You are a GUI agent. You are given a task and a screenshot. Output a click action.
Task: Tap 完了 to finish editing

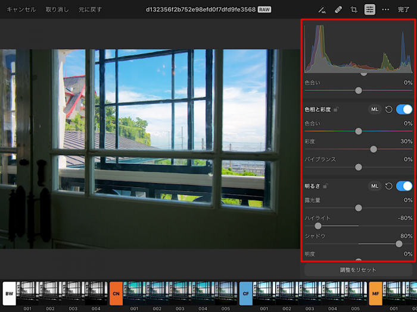pyautogui.click(x=404, y=10)
